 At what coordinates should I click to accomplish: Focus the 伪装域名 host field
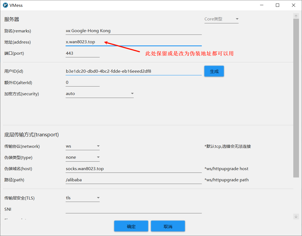[133, 169]
